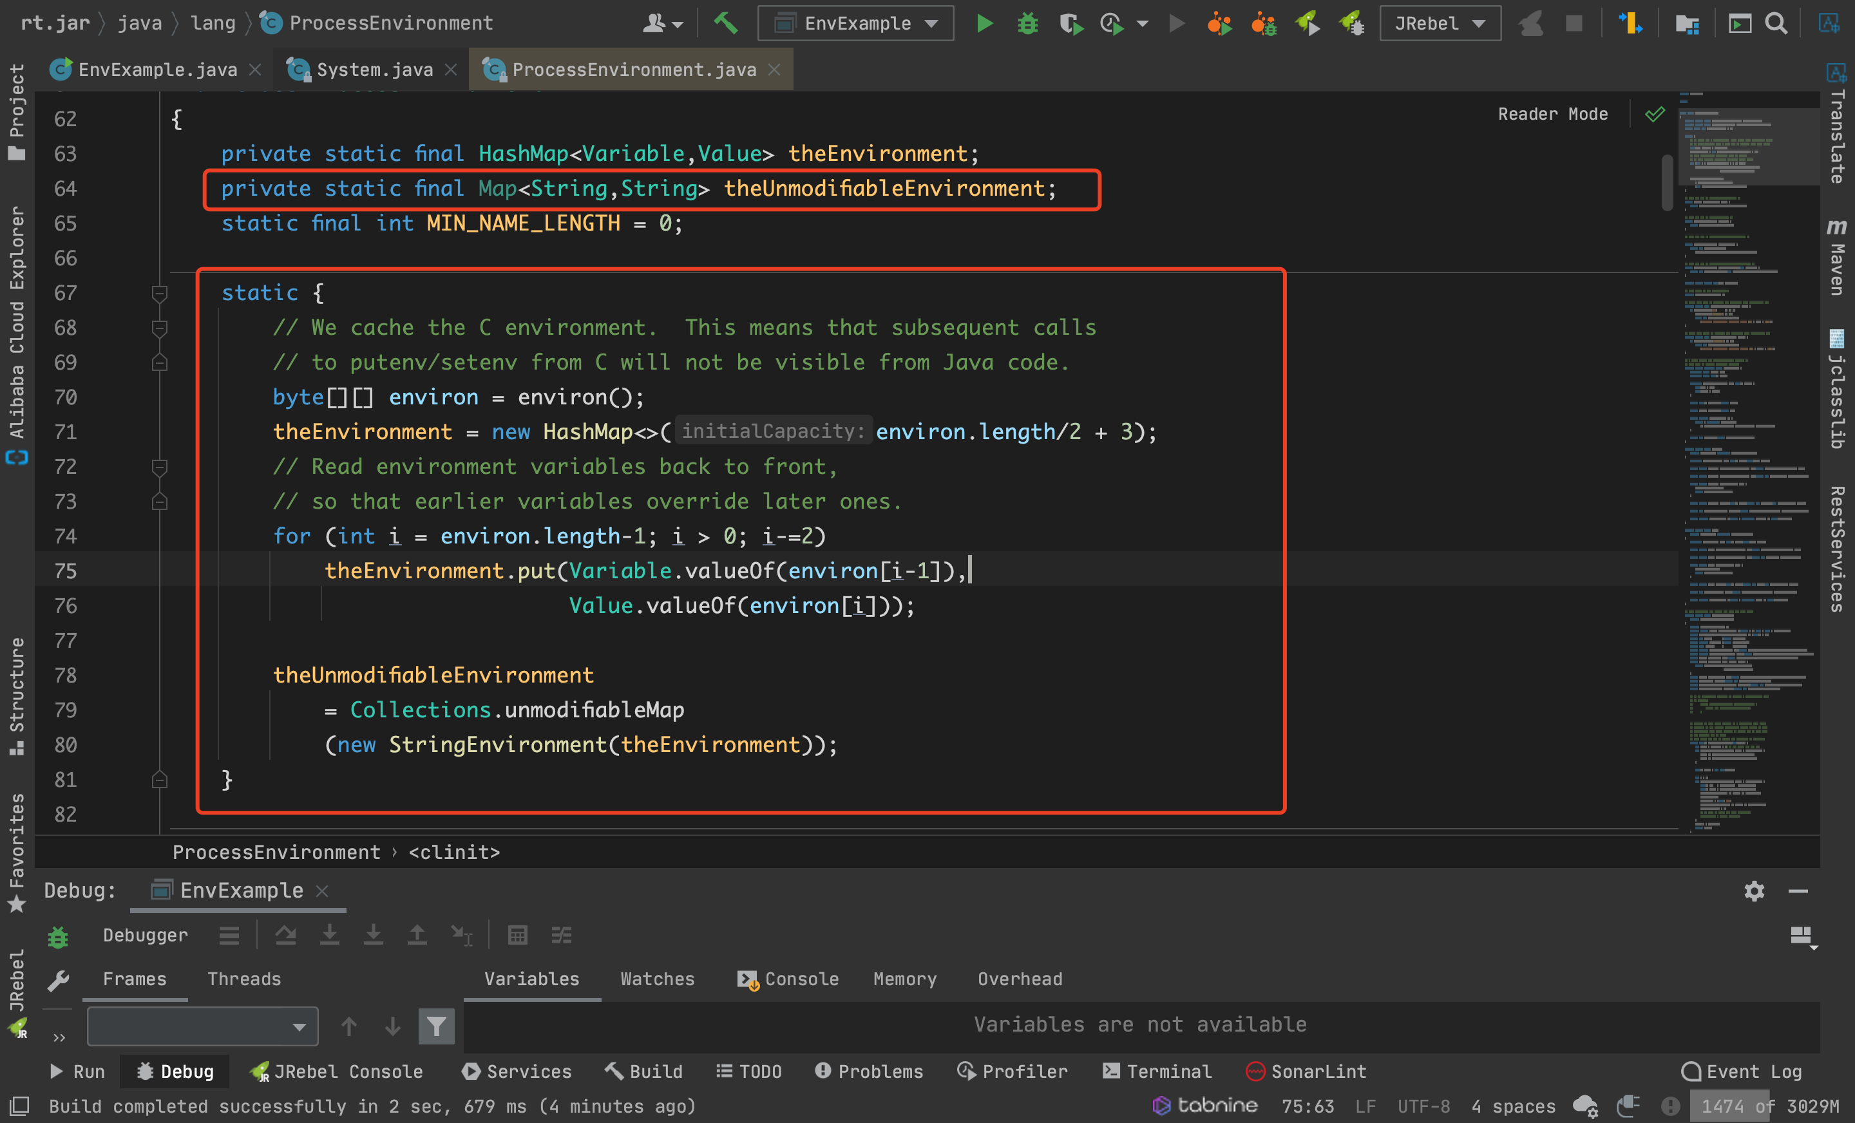Collapse the static block fold marker at line 67
The image size is (1855, 1123).
click(x=159, y=293)
